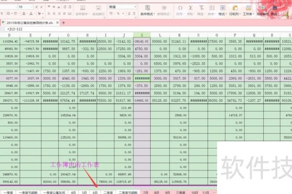Switch to the 4月 sheet tab
Screen dimensions: 292x194
(x=73, y=193)
